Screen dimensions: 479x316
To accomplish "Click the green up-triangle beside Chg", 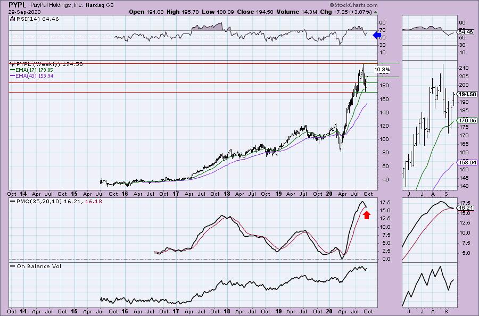I will point(375,12).
